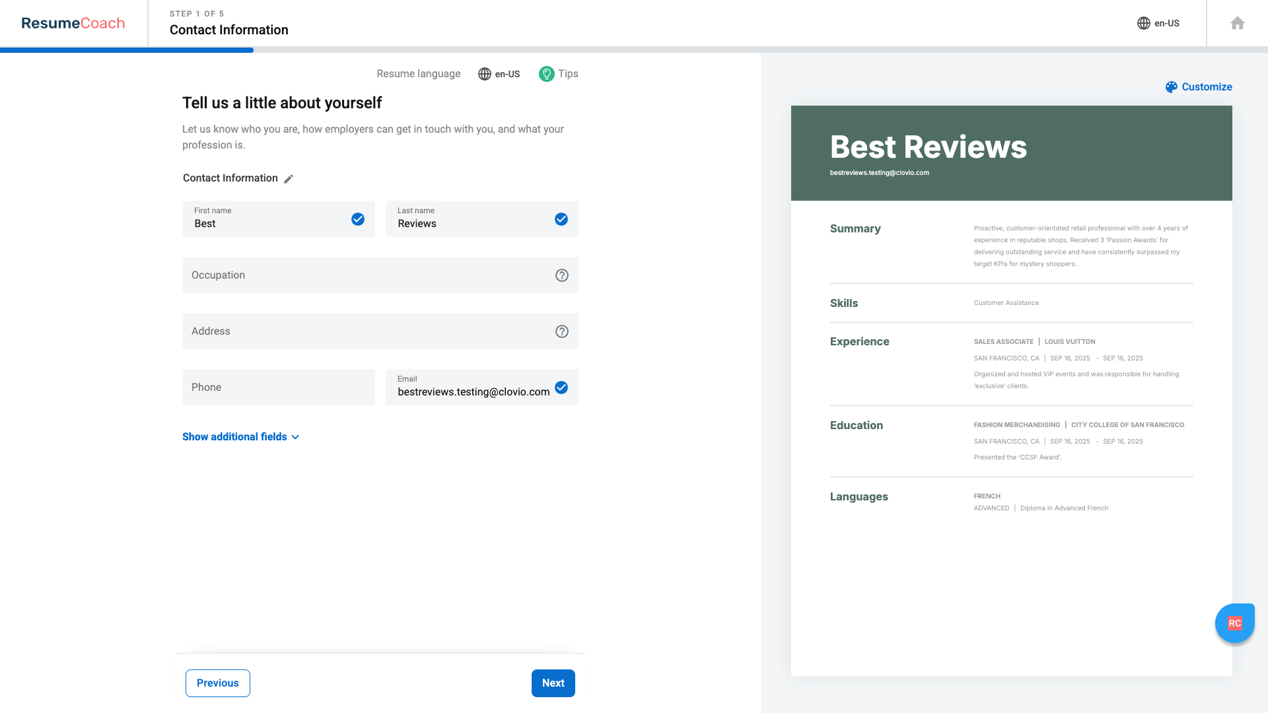Open the RC chat bubble in the corner
Screen dimensions: 1268x713
(x=1234, y=623)
